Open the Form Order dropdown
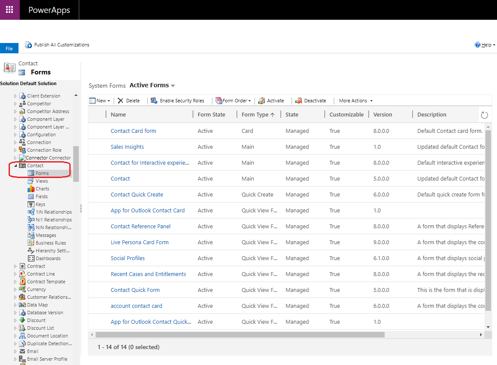The width and height of the screenshot is (497, 365). tap(249, 101)
